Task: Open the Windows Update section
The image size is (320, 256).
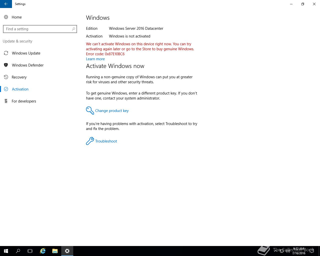Action: point(26,53)
